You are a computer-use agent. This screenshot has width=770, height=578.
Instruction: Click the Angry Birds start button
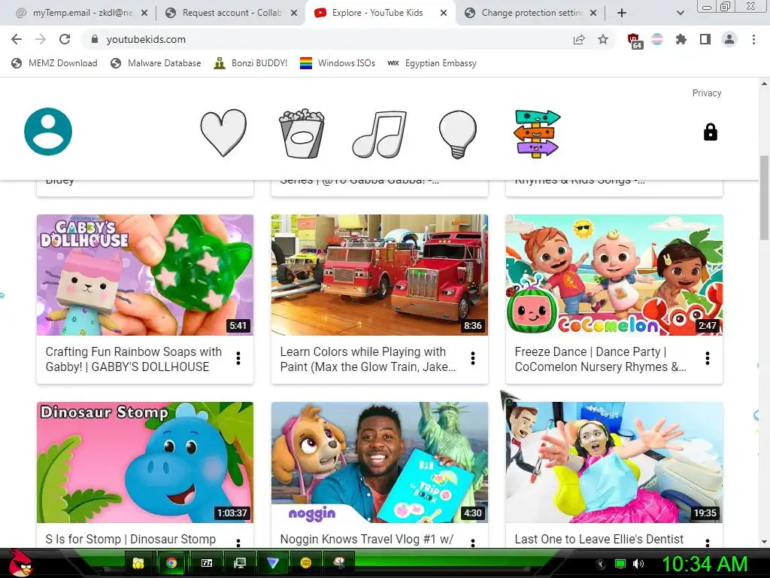[x=20, y=563]
